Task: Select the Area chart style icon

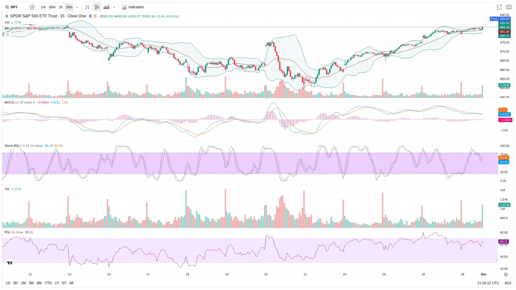Action: click(x=106, y=7)
